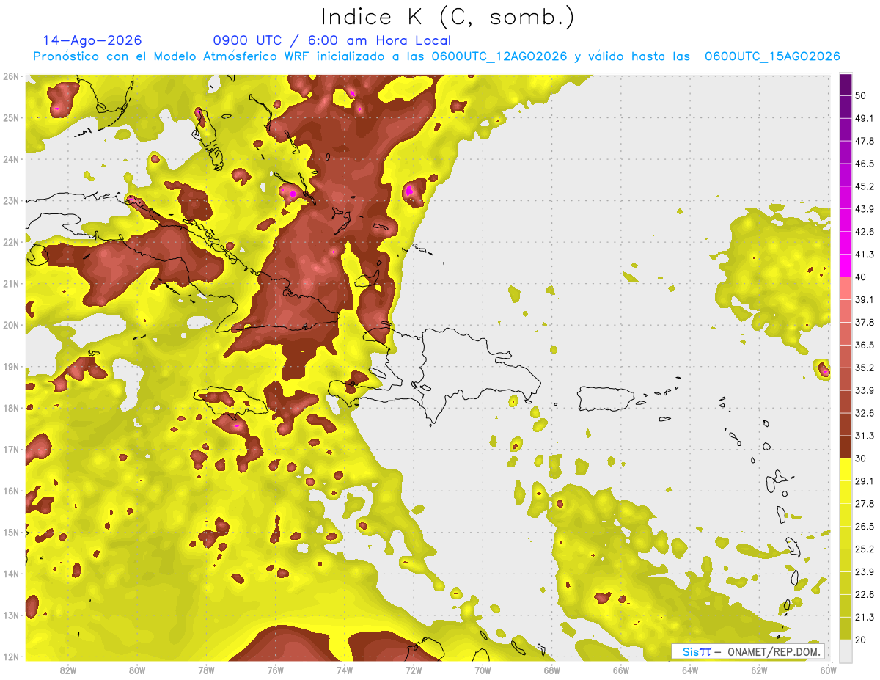The height and width of the screenshot is (680, 880).
Task: Click the colorbar value "21.3"
Action: click(864, 617)
